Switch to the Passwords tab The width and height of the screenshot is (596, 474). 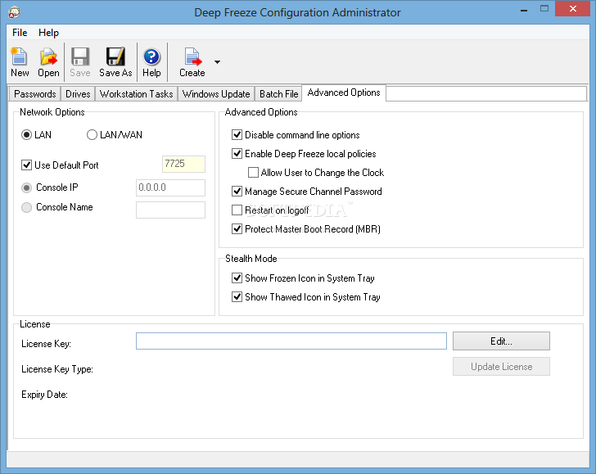coord(35,94)
